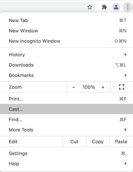Close menu via three-dot Chrome button
Screen dimensions: 133x172
tap(128, 7)
